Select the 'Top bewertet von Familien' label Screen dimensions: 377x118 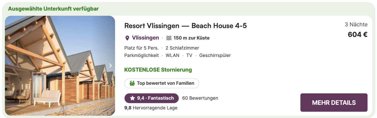pyautogui.click(x=166, y=83)
